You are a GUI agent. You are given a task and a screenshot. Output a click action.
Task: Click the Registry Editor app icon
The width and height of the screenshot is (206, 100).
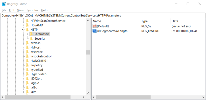pyautogui.click(x=4, y=4)
